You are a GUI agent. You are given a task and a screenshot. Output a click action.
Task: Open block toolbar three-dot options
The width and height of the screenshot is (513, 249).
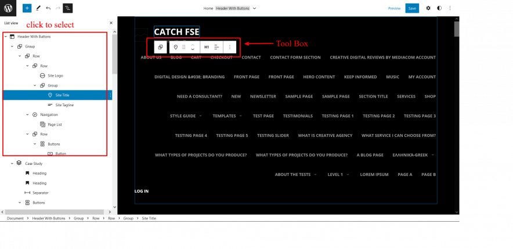point(230,47)
